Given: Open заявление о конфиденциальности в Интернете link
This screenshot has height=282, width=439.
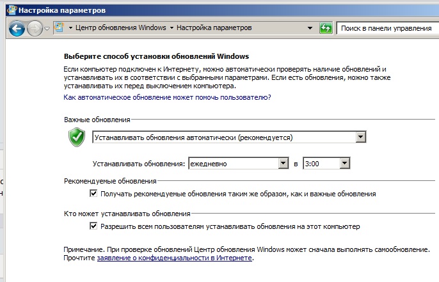Looking at the screenshot, I should coord(175,258).
